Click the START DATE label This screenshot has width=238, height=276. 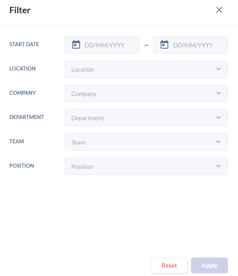[x=24, y=44]
